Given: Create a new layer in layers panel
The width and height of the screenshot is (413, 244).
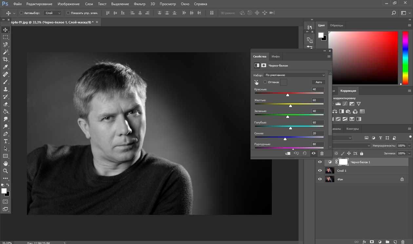Looking at the screenshot, I should (395, 242).
